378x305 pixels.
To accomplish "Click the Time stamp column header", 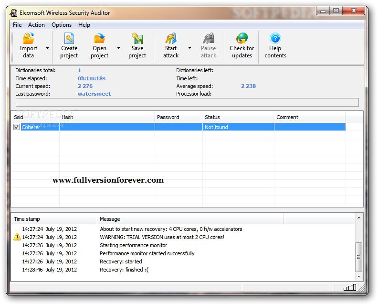I will (x=54, y=219).
